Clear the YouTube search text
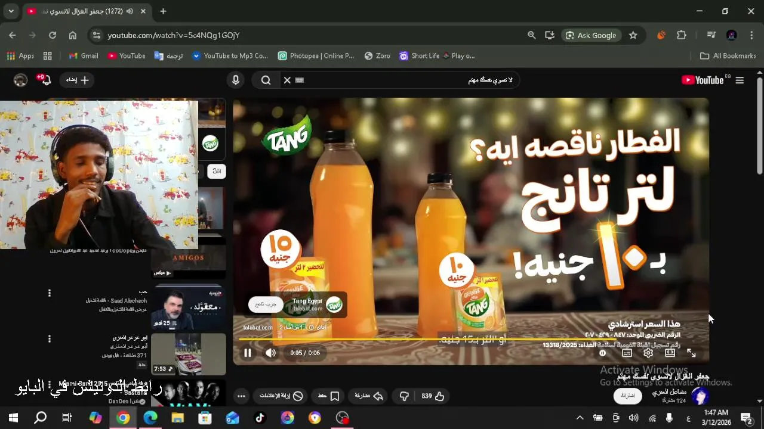 287,80
